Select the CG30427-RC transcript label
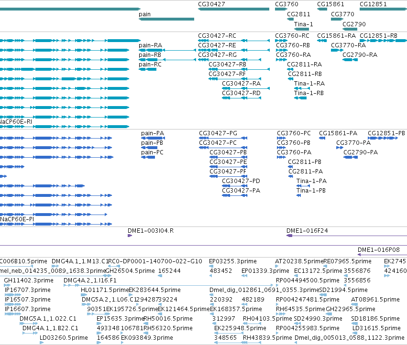Image resolution: width=407 pixels, height=345 pixels. (217, 36)
